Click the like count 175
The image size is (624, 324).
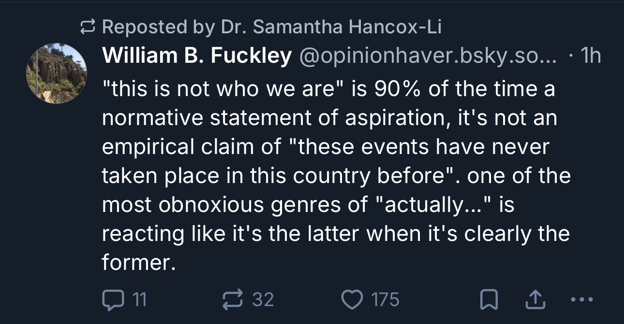pyautogui.click(x=385, y=300)
